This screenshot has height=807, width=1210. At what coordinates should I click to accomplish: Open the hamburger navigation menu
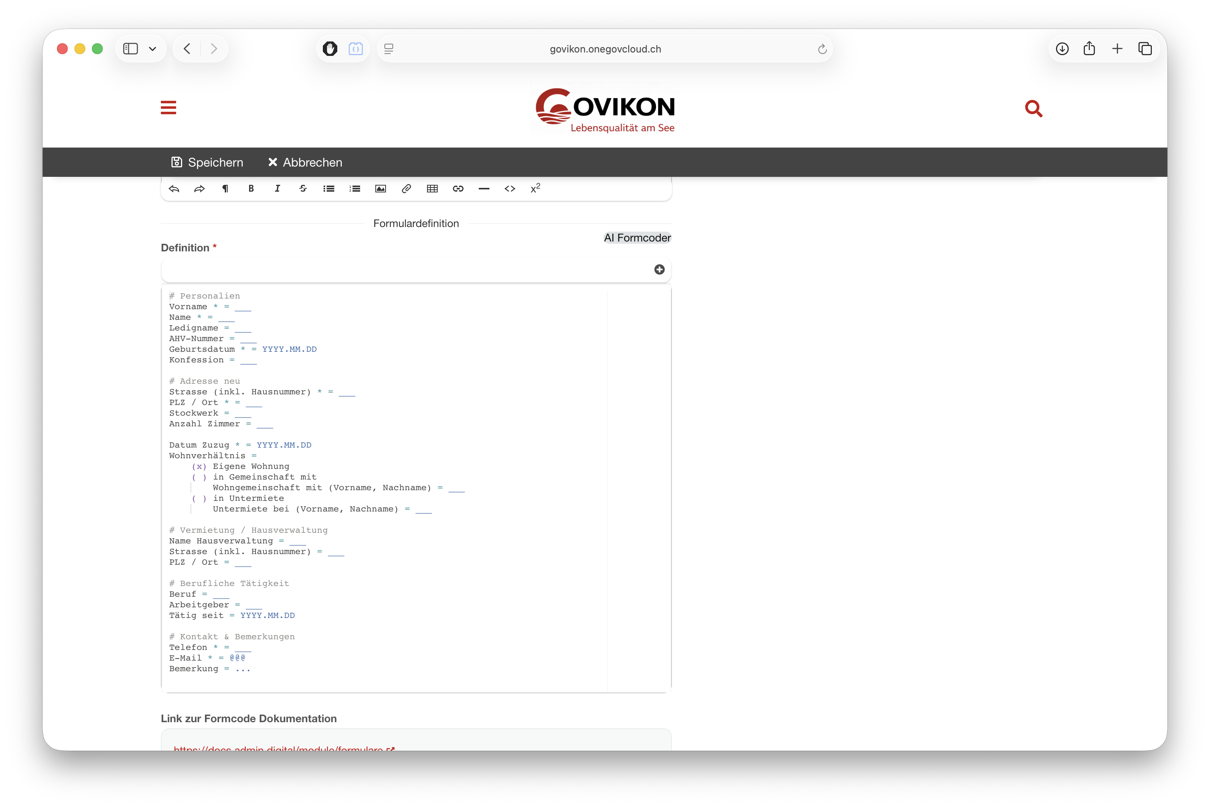(168, 108)
